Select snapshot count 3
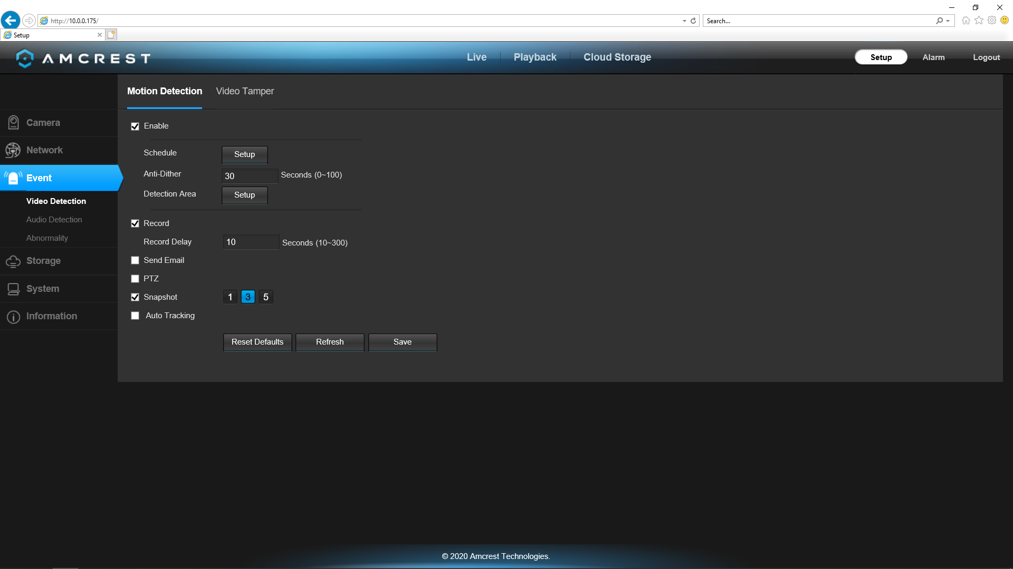The height and width of the screenshot is (569, 1013). click(x=248, y=297)
